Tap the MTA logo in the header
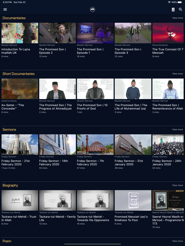 coord(92,9)
